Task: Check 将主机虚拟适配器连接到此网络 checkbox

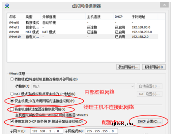Action: point(12,109)
